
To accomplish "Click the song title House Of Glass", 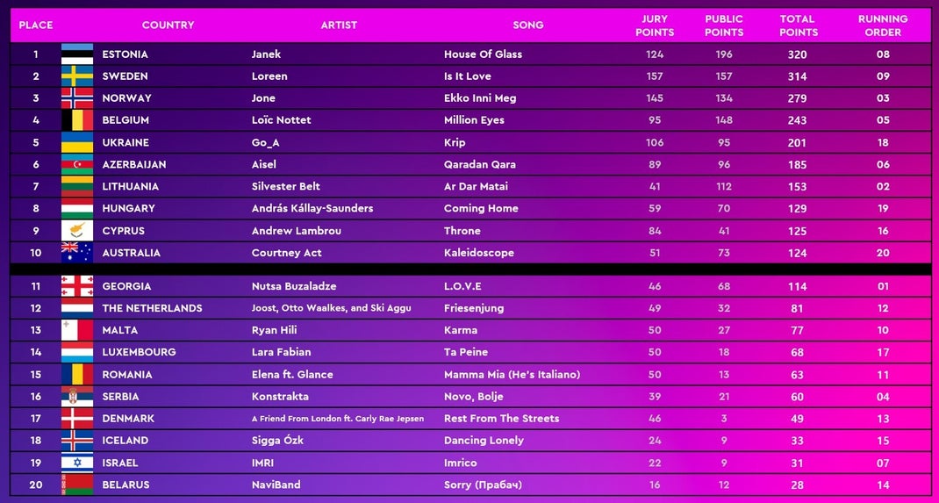I will click(483, 54).
